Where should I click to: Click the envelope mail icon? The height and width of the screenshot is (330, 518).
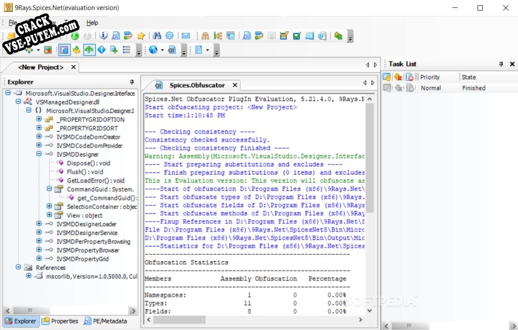point(185,36)
